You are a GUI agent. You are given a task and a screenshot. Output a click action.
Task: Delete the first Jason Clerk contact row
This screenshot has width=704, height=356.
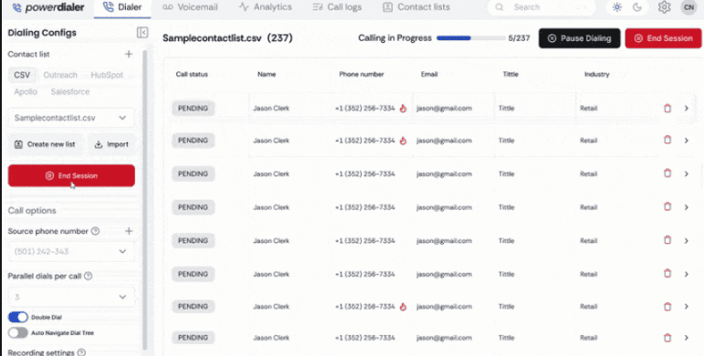(x=667, y=109)
